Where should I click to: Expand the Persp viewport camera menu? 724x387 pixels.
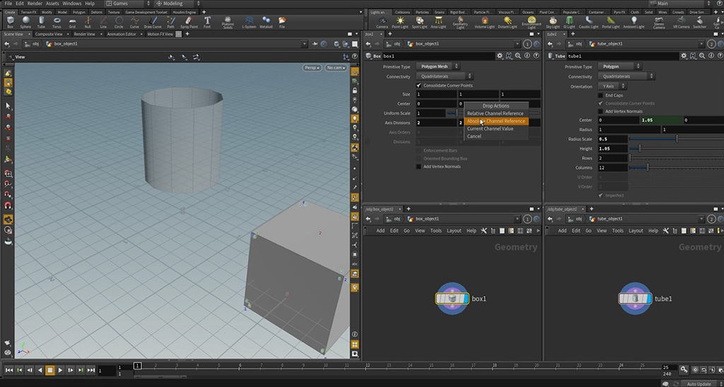click(x=311, y=68)
